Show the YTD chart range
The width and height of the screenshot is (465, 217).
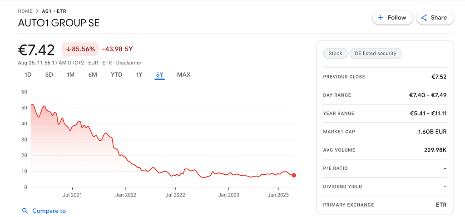117,75
